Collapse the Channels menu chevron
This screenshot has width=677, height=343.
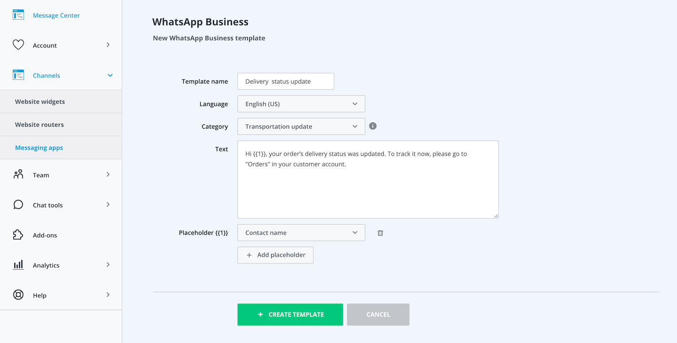click(110, 75)
